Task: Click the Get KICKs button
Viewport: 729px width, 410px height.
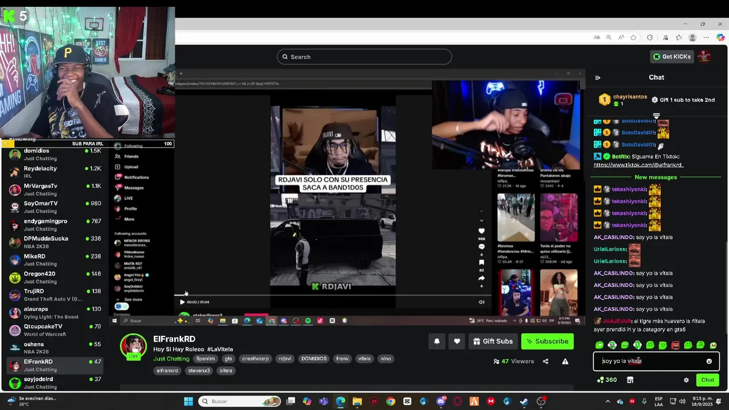Action: click(x=671, y=56)
